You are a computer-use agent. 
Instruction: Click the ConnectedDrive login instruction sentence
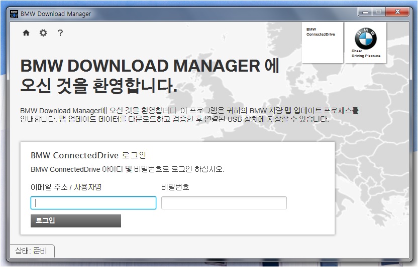tap(128, 169)
